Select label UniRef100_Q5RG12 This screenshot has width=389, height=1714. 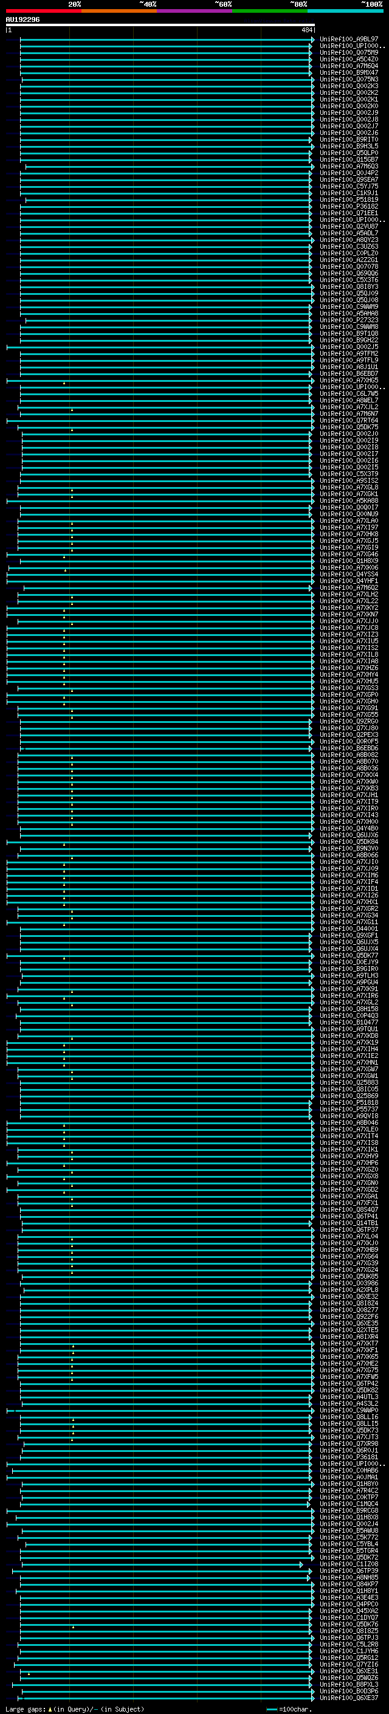click(349, 1658)
